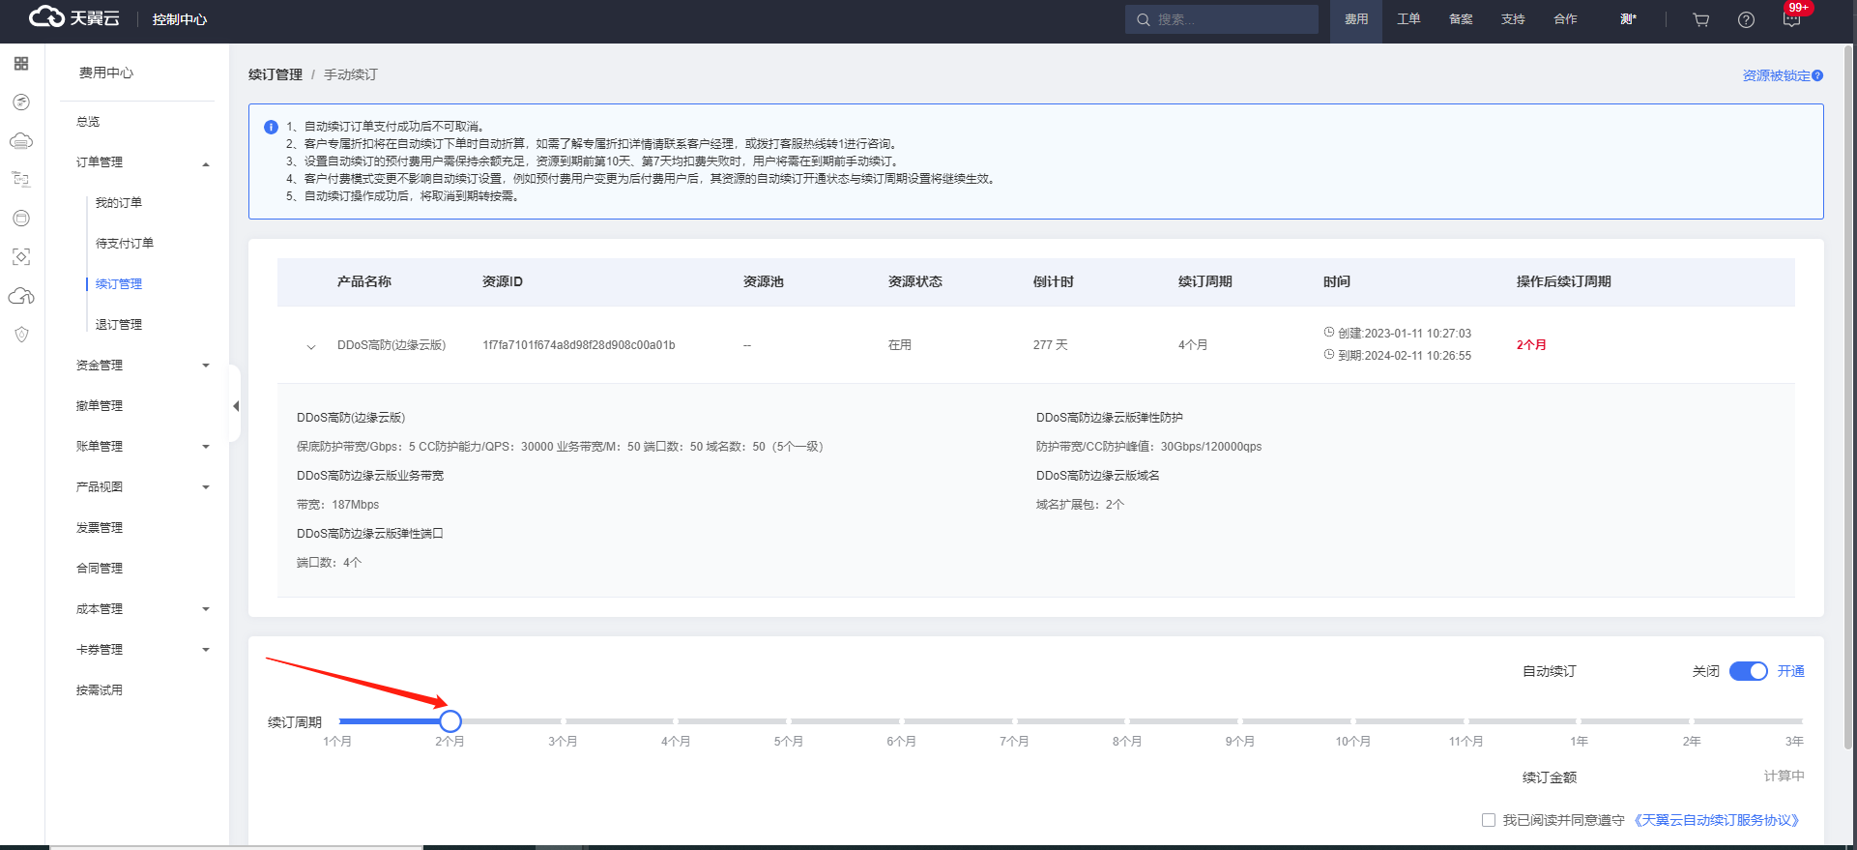The image size is (1857, 850).
Task: Collapse the sidebar with the arrow handle
Action: tap(235, 406)
